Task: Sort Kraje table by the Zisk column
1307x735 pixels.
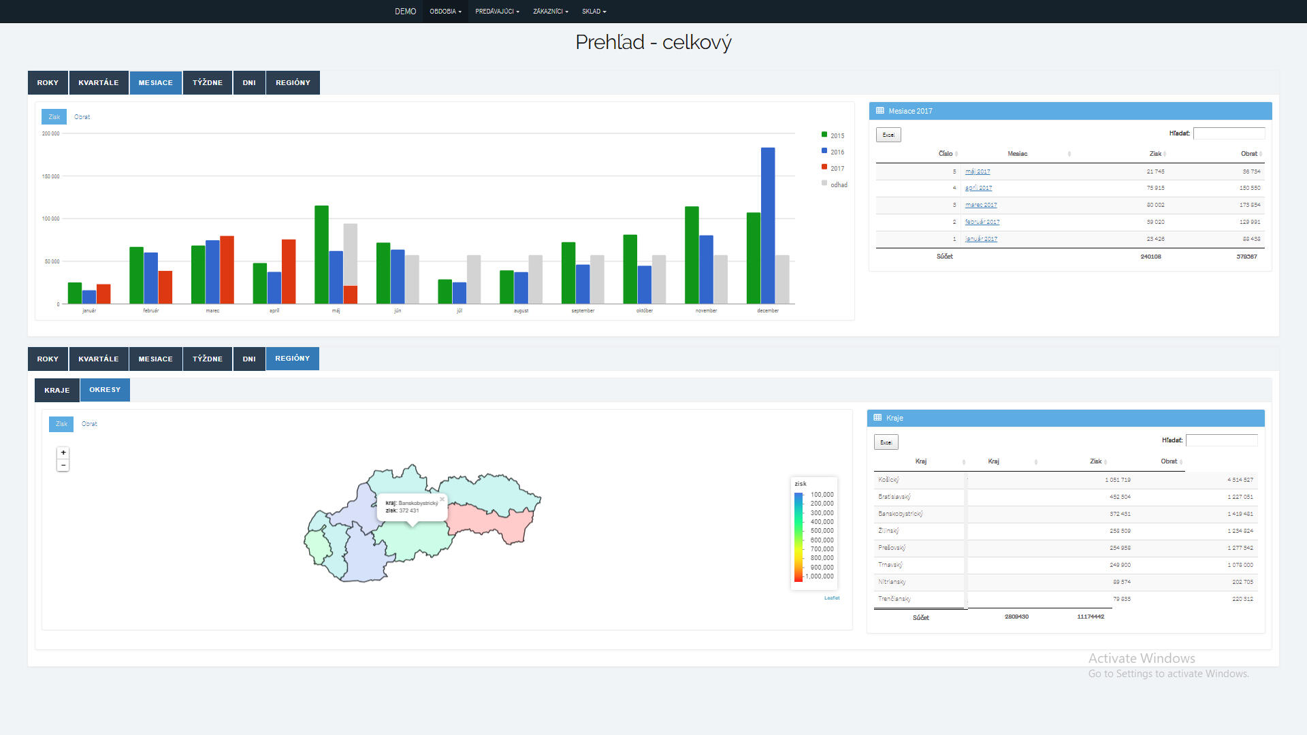Action: [x=1097, y=461]
